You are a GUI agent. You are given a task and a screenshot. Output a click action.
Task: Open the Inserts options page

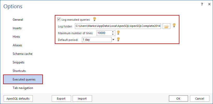pyautogui.click(x=17, y=28)
